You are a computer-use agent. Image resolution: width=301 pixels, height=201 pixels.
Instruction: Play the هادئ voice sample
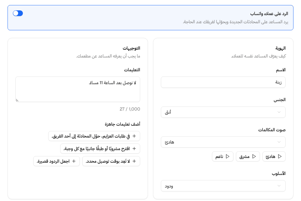coord(274,156)
